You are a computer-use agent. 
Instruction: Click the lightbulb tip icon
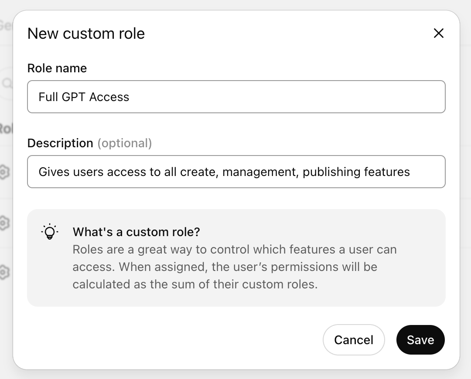[49, 232]
